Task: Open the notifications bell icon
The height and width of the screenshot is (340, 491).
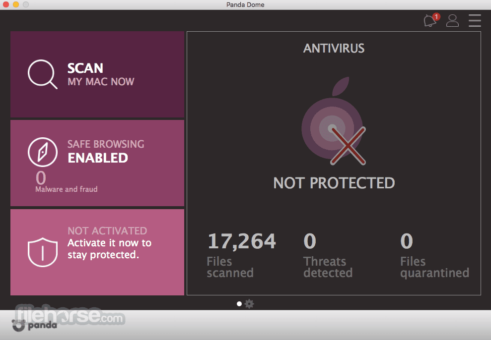Action: click(x=429, y=21)
